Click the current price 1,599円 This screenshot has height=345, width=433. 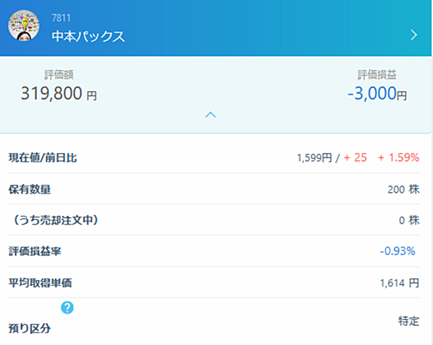[314, 158]
